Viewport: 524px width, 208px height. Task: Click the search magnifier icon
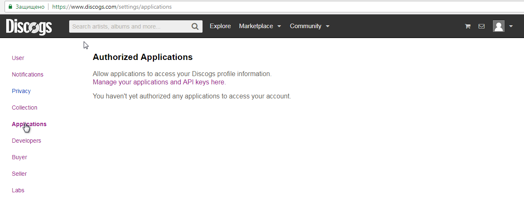(195, 26)
